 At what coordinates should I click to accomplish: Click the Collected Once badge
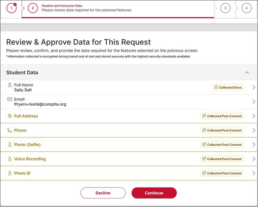(x=228, y=88)
